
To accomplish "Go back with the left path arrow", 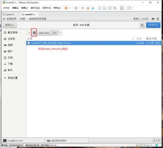I will click(29, 33).
